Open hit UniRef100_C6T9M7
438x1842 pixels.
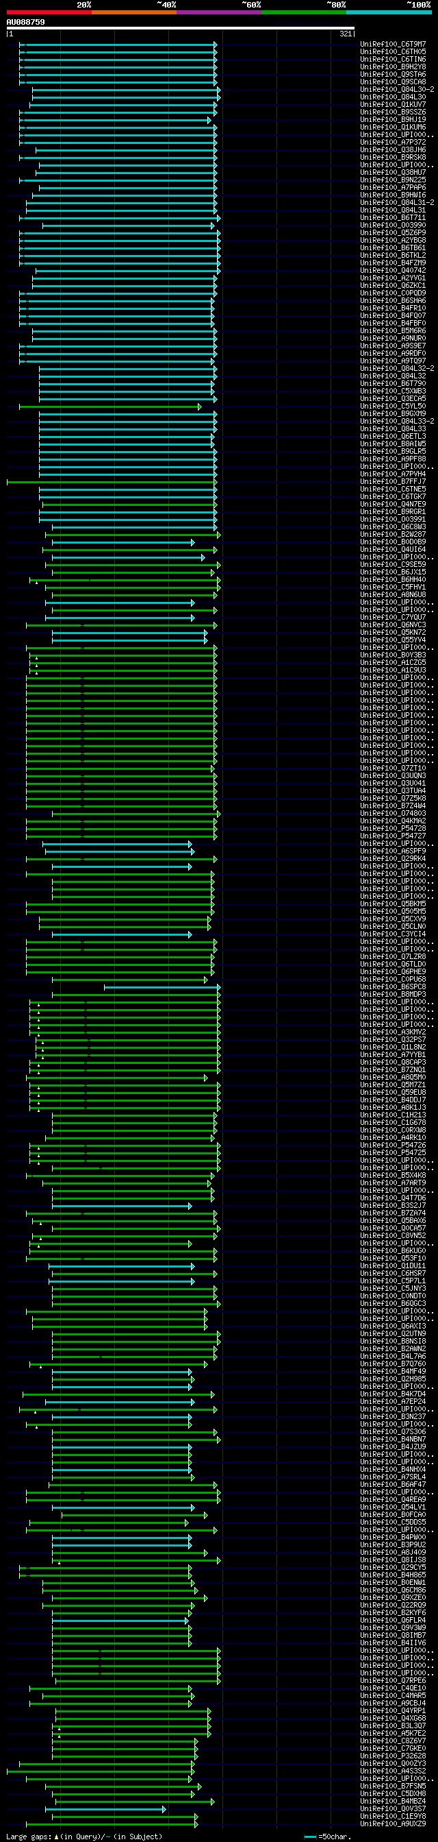(x=393, y=45)
